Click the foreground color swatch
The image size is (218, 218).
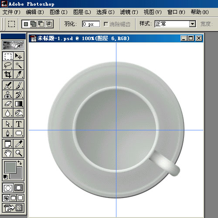pyautogui.click(x=10, y=167)
